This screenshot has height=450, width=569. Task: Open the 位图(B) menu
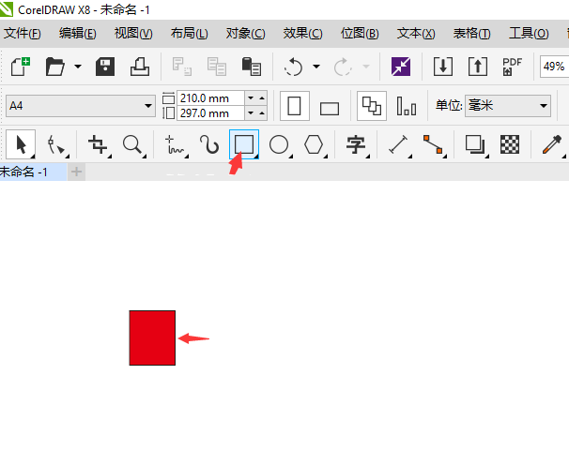tap(360, 34)
